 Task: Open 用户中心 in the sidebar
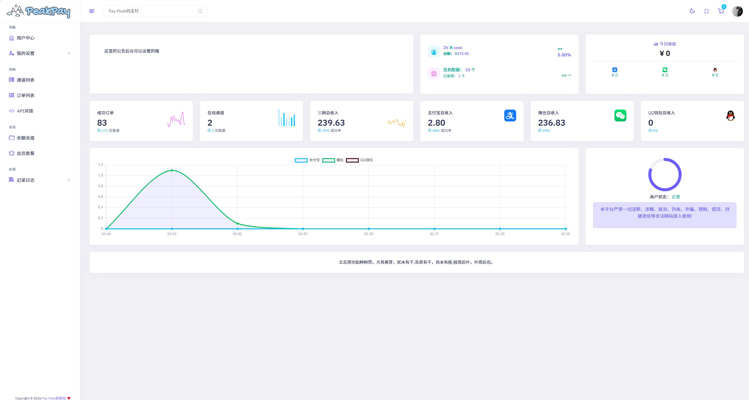pos(26,38)
